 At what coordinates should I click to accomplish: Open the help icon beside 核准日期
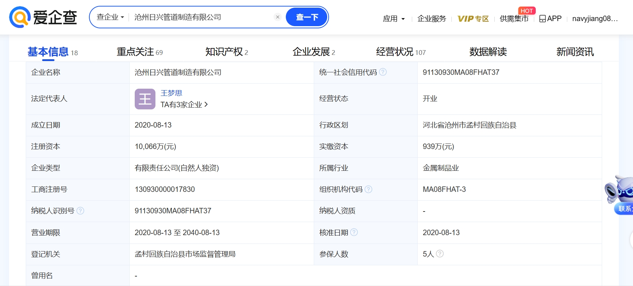pyautogui.click(x=354, y=232)
